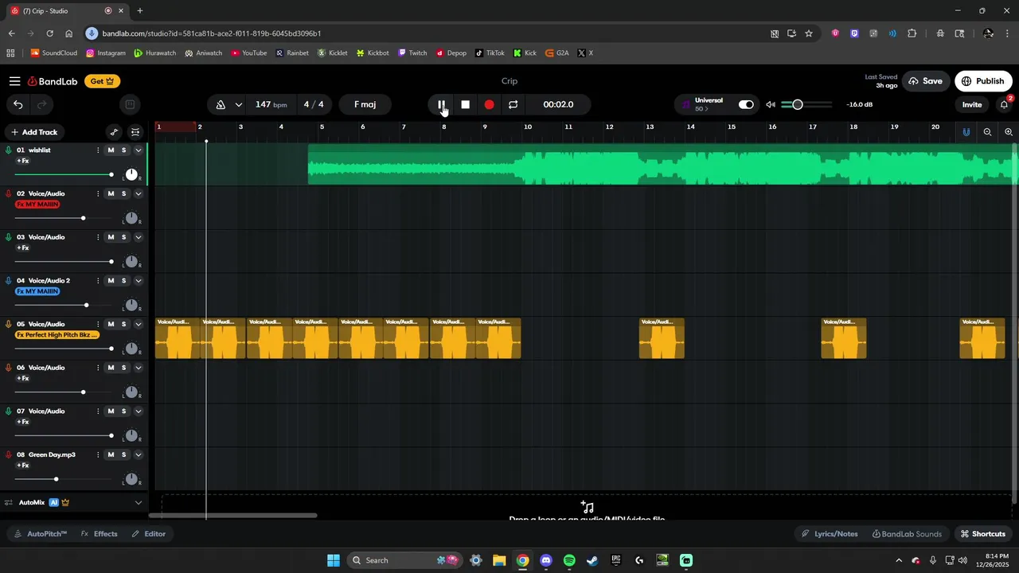Click the Publish button
This screenshot has height=573, width=1019.
click(x=983, y=81)
